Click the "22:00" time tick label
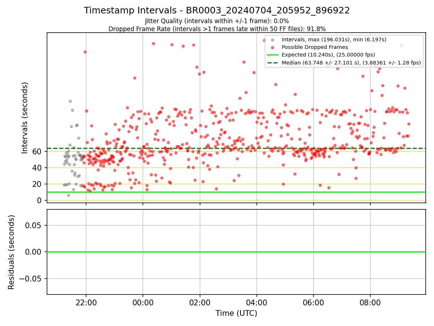 pyautogui.click(x=86, y=303)
